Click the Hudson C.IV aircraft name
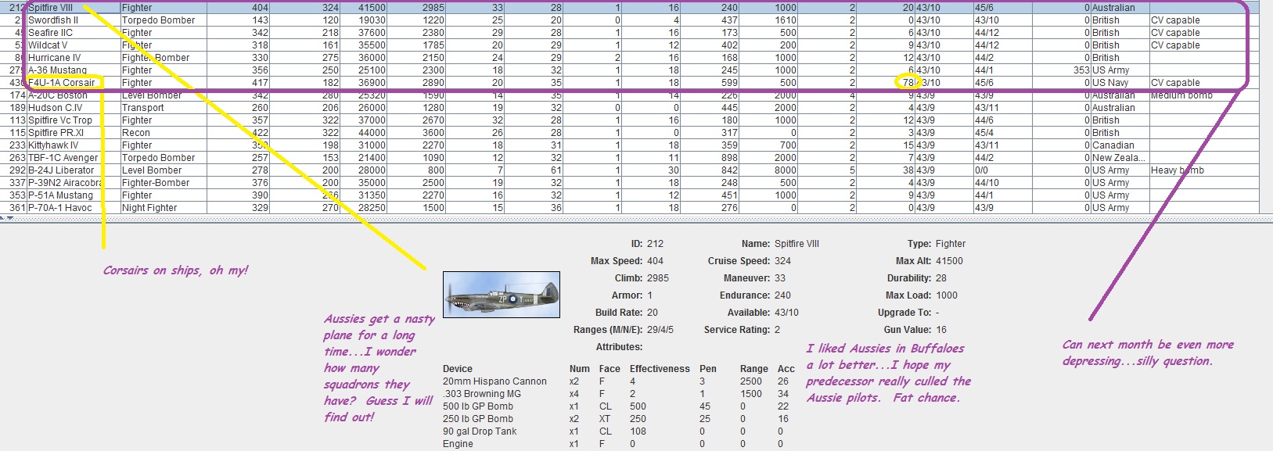Screen dimensions: 1273x451 55,108
